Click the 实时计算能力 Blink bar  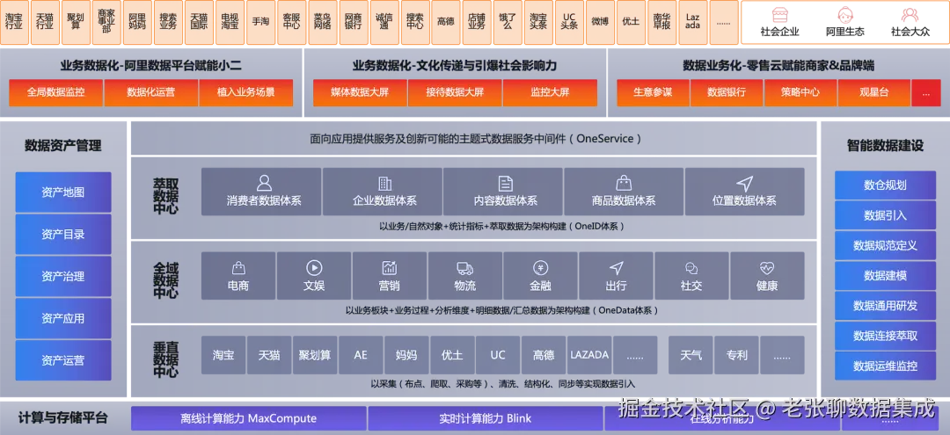point(485,418)
